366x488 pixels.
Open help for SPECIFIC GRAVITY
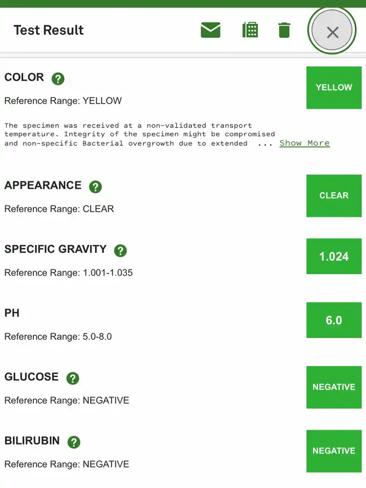(x=121, y=251)
